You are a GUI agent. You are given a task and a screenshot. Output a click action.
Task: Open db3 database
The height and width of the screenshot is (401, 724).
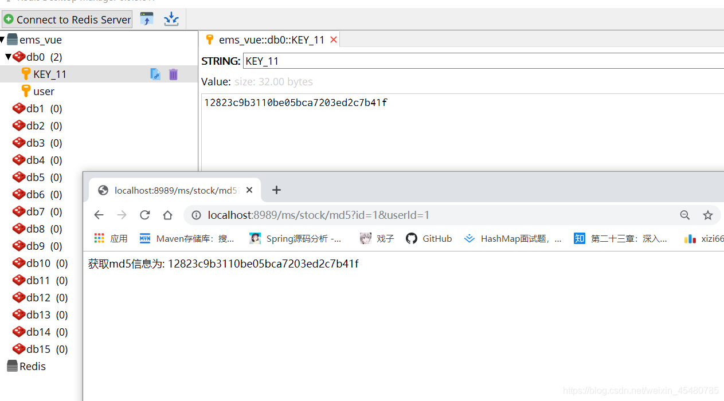[x=37, y=143]
